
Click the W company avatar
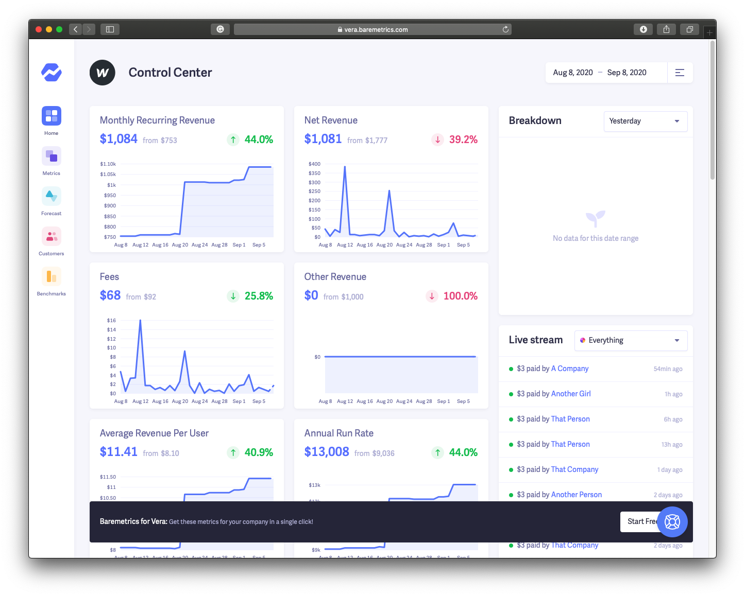(x=103, y=73)
